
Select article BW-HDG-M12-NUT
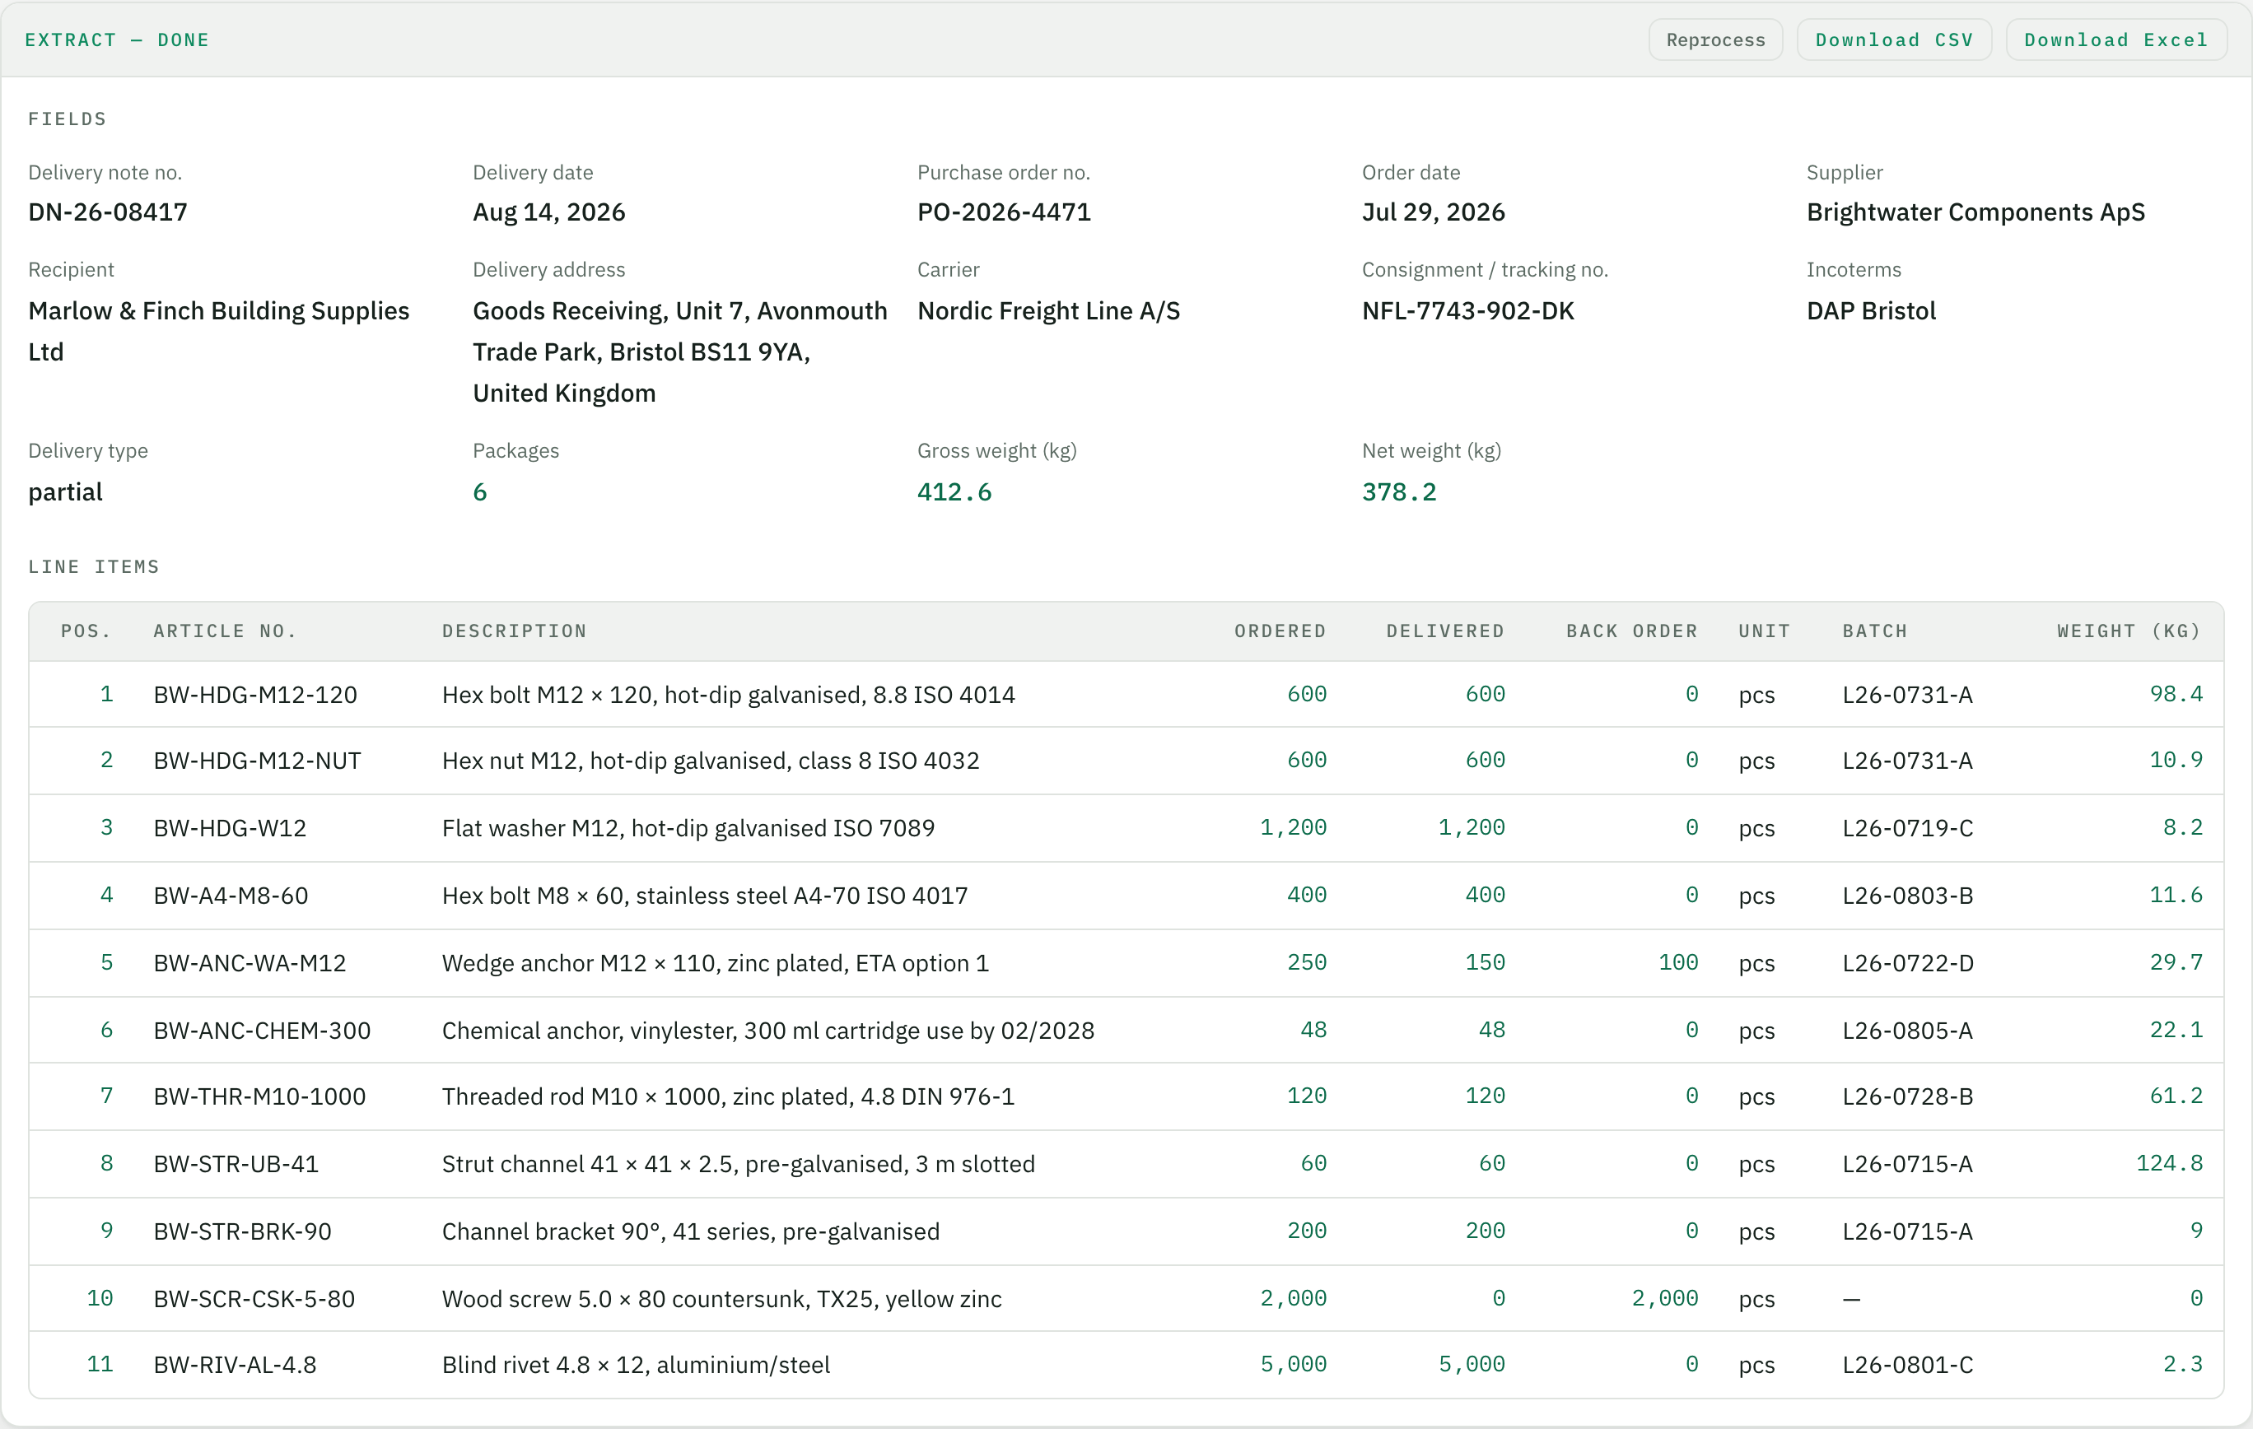tap(257, 761)
